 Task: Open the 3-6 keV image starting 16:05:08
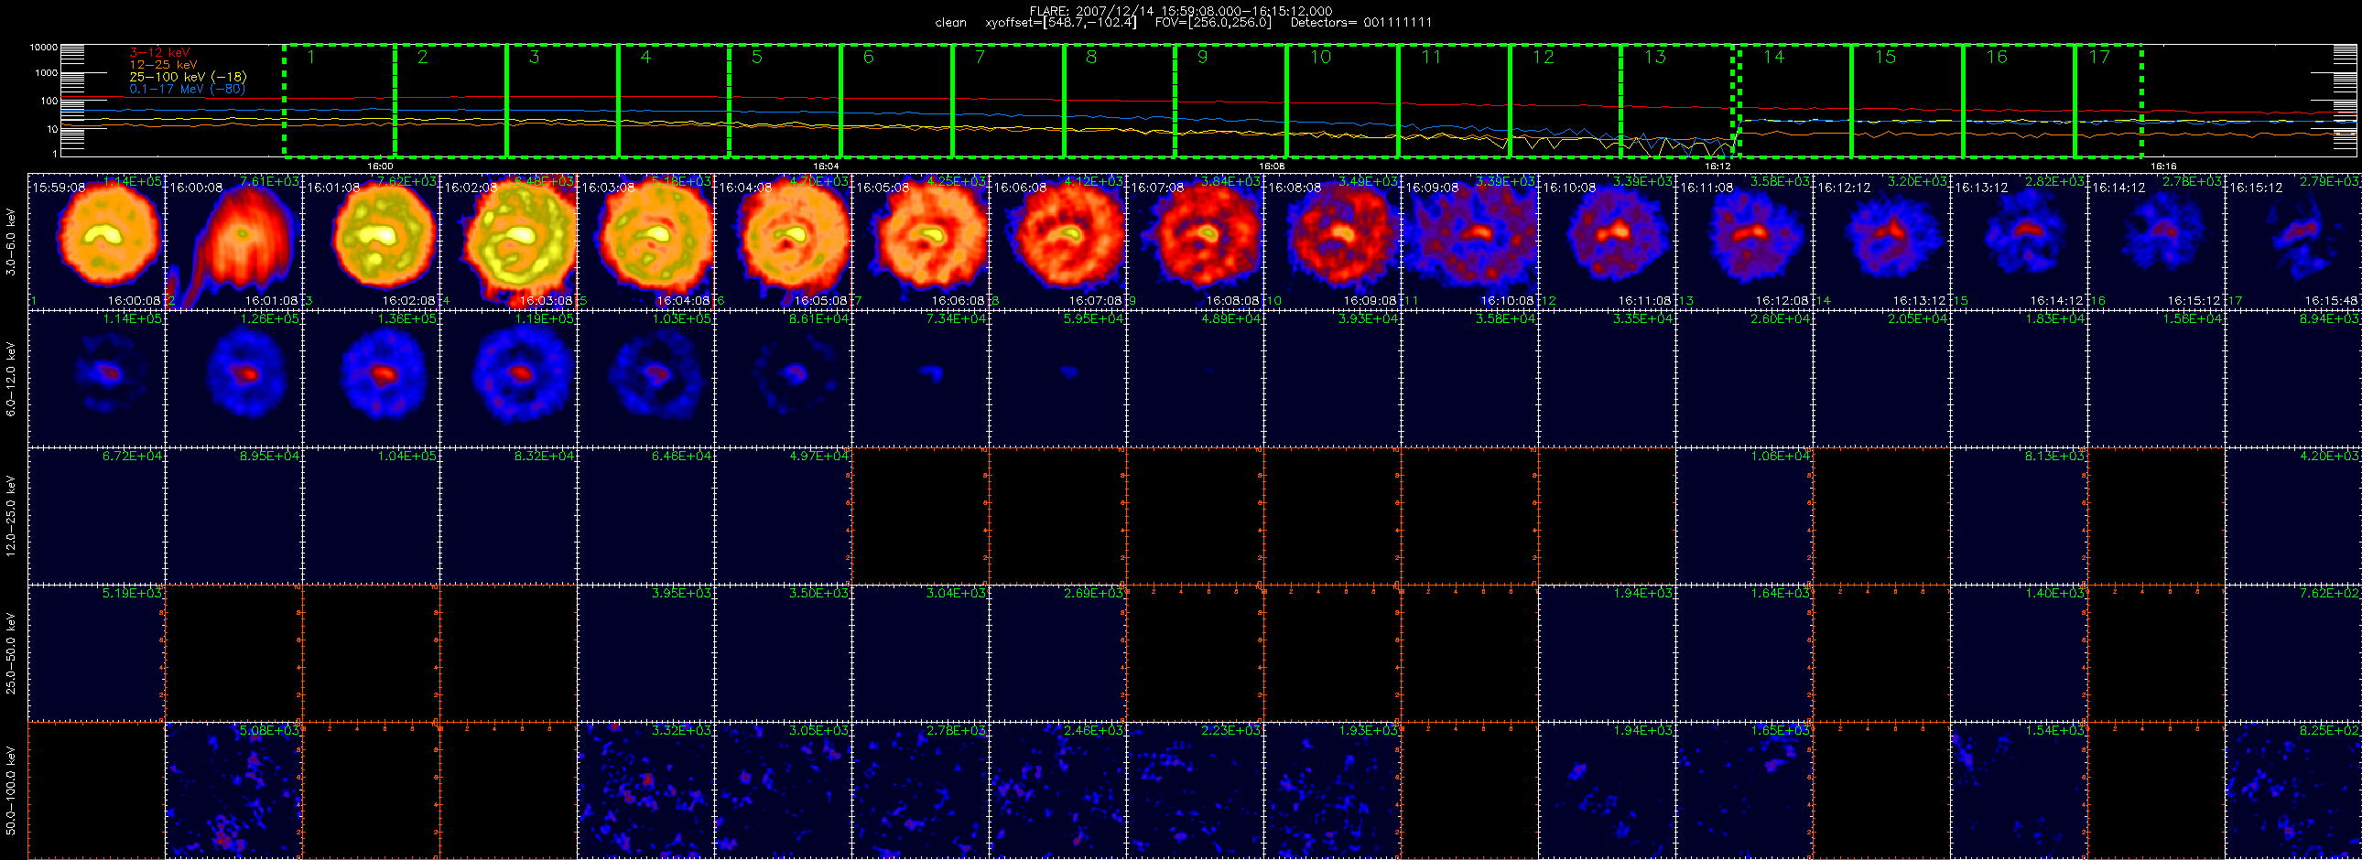921,241
